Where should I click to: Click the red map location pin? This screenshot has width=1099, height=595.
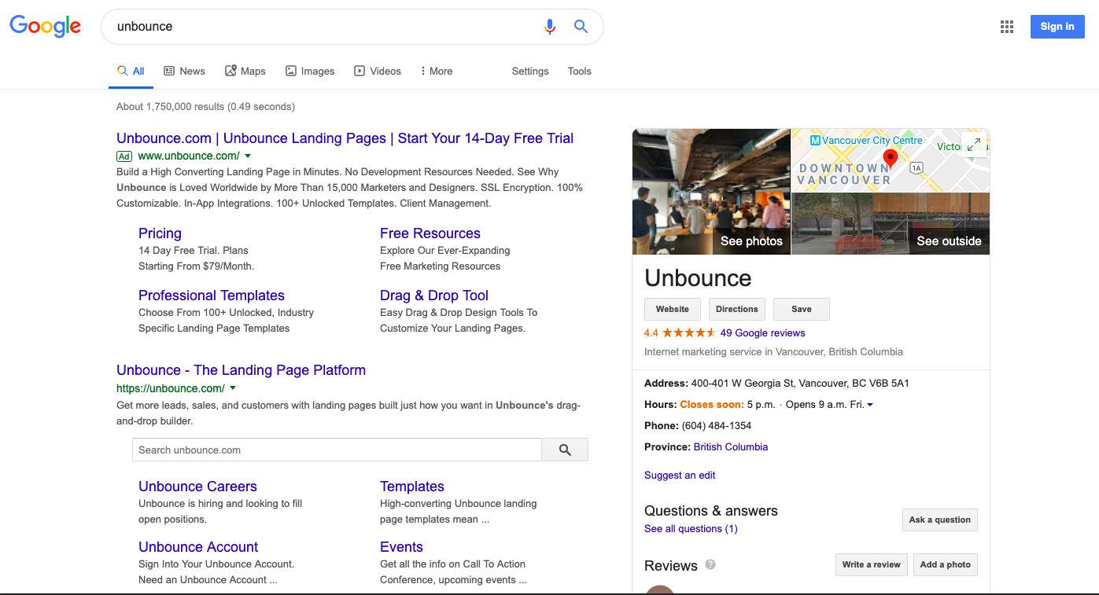[x=890, y=158]
